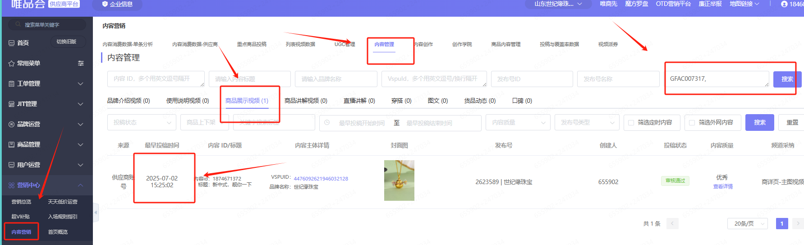
Task: Click the 工单管理 clipboard icon
Action: 12,83
